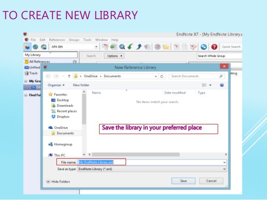
Task: Open the Window menu
Action: [101, 40]
